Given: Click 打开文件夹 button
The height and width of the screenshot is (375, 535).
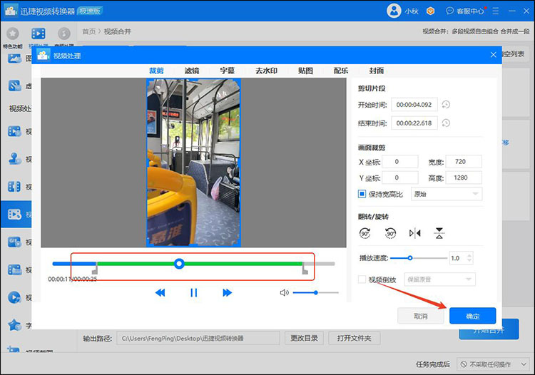Looking at the screenshot, I should pyautogui.click(x=354, y=338).
